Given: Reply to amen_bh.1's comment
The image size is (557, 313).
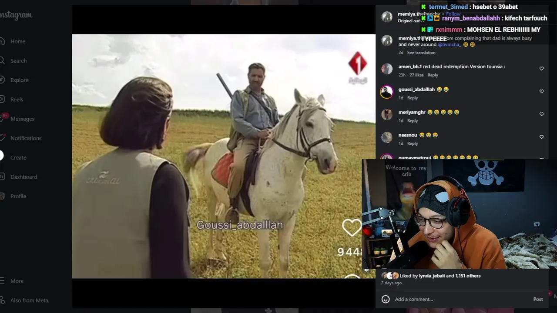Looking at the screenshot, I should pos(433,75).
